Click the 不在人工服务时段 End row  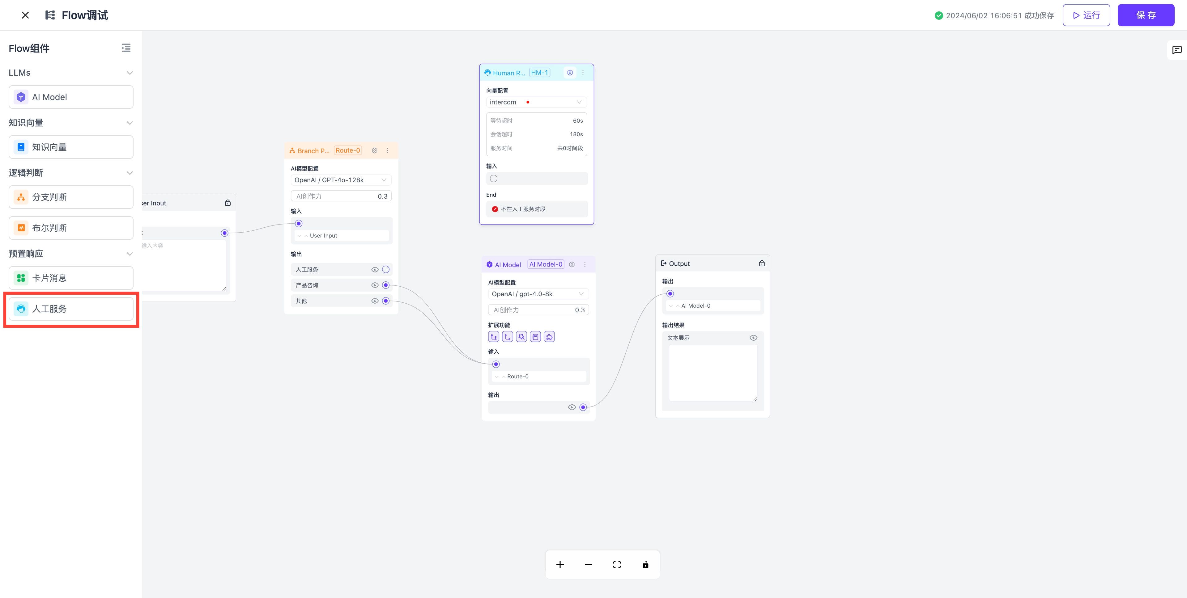[x=537, y=209]
